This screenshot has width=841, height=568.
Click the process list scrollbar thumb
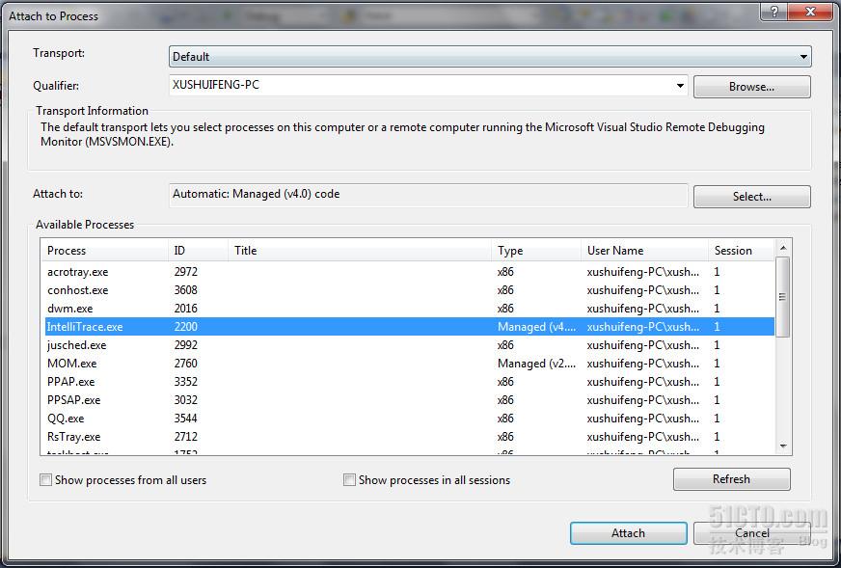782,297
